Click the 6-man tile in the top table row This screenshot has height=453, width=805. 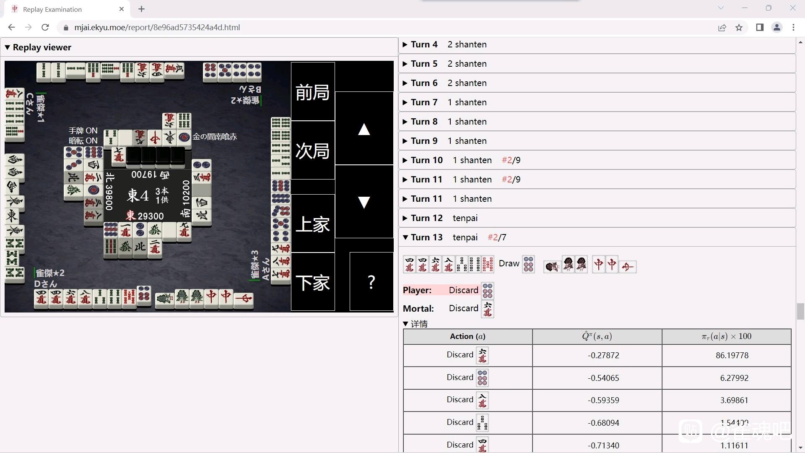[x=483, y=355]
